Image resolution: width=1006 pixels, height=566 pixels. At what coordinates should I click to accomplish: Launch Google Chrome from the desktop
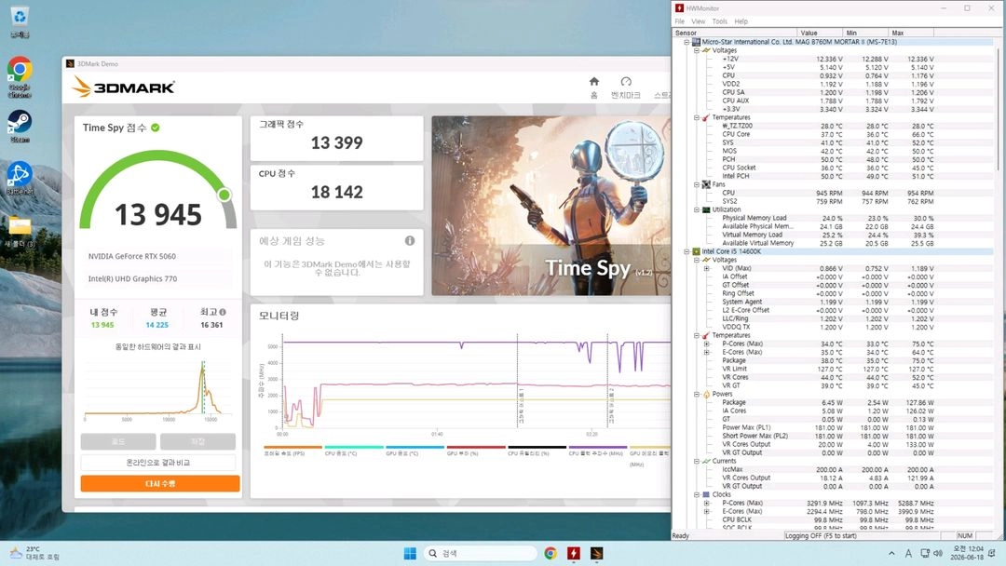pos(20,77)
